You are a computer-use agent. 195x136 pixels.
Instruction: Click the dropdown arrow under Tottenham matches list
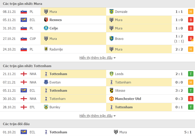(114, 116)
